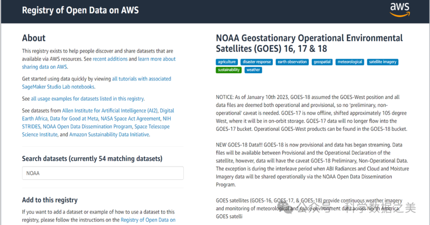Click the earth observation tag
The width and height of the screenshot is (430, 225).
tap(292, 62)
